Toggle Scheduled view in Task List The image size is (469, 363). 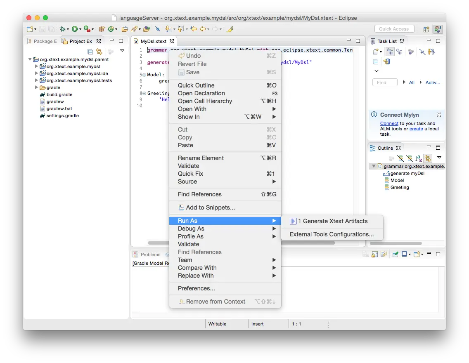[399, 52]
